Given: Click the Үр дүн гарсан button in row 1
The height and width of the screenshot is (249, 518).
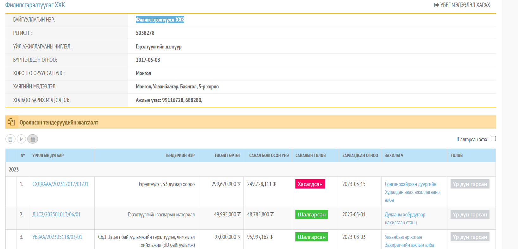Looking at the screenshot, I should pos(470,184).
